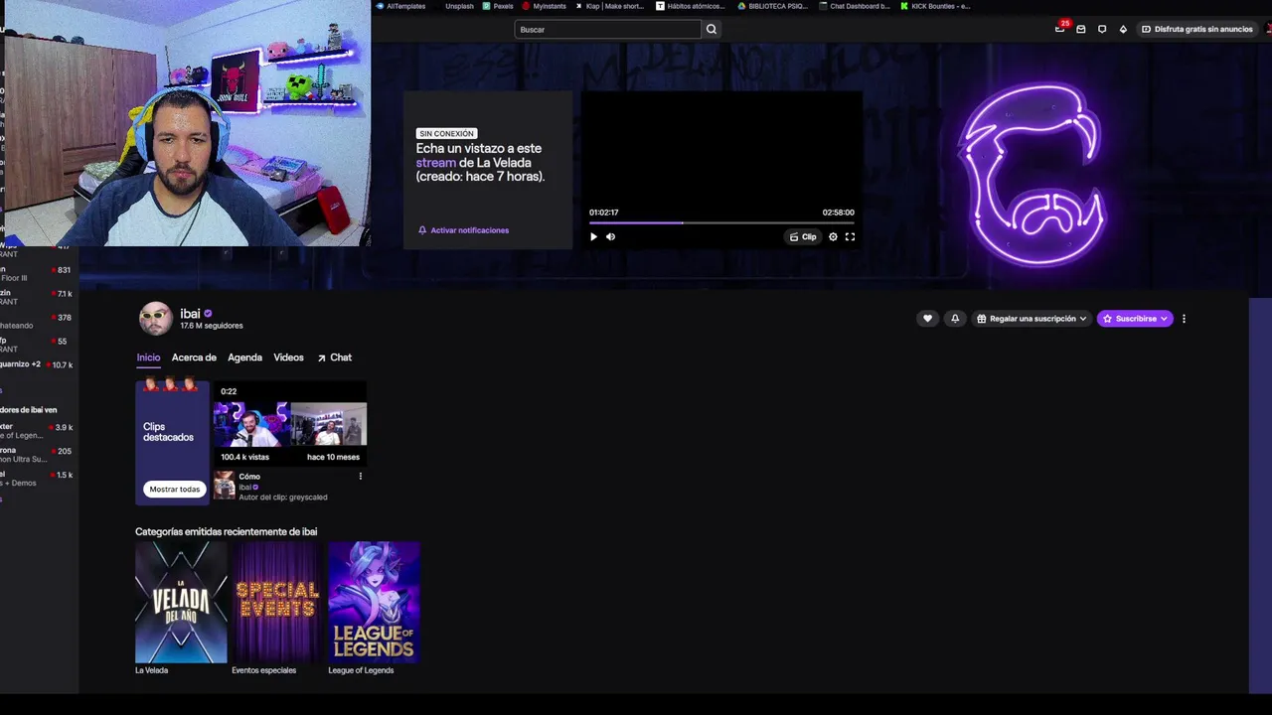1272x715 pixels.
Task: Enter fullscreen on the video player
Action: pos(850,236)
